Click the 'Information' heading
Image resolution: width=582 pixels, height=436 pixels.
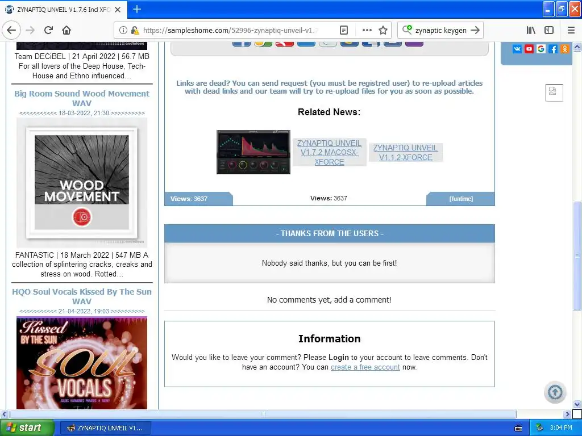329,338
